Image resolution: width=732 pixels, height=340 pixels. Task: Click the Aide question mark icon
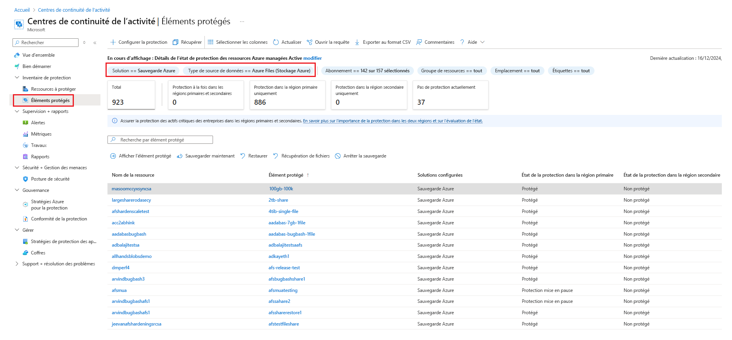click(x=462, y=42)
